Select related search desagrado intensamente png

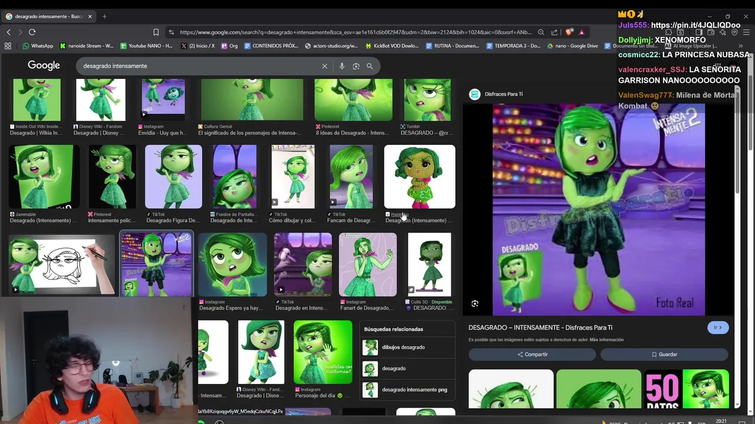click(407, 390)
